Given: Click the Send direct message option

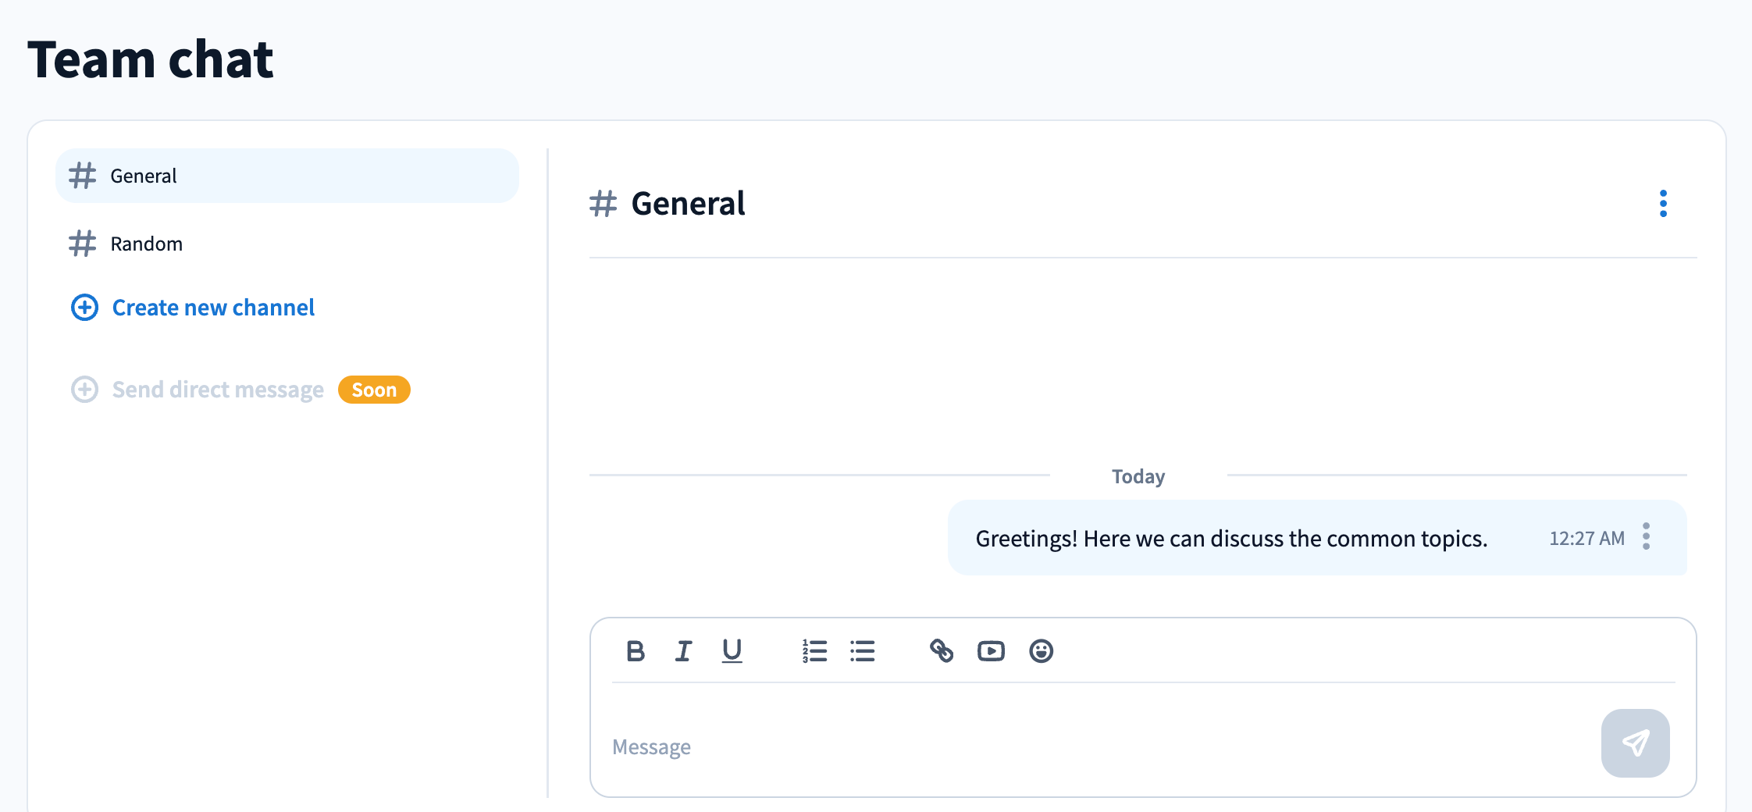Looking at the screenshot, I should (218, 390).
